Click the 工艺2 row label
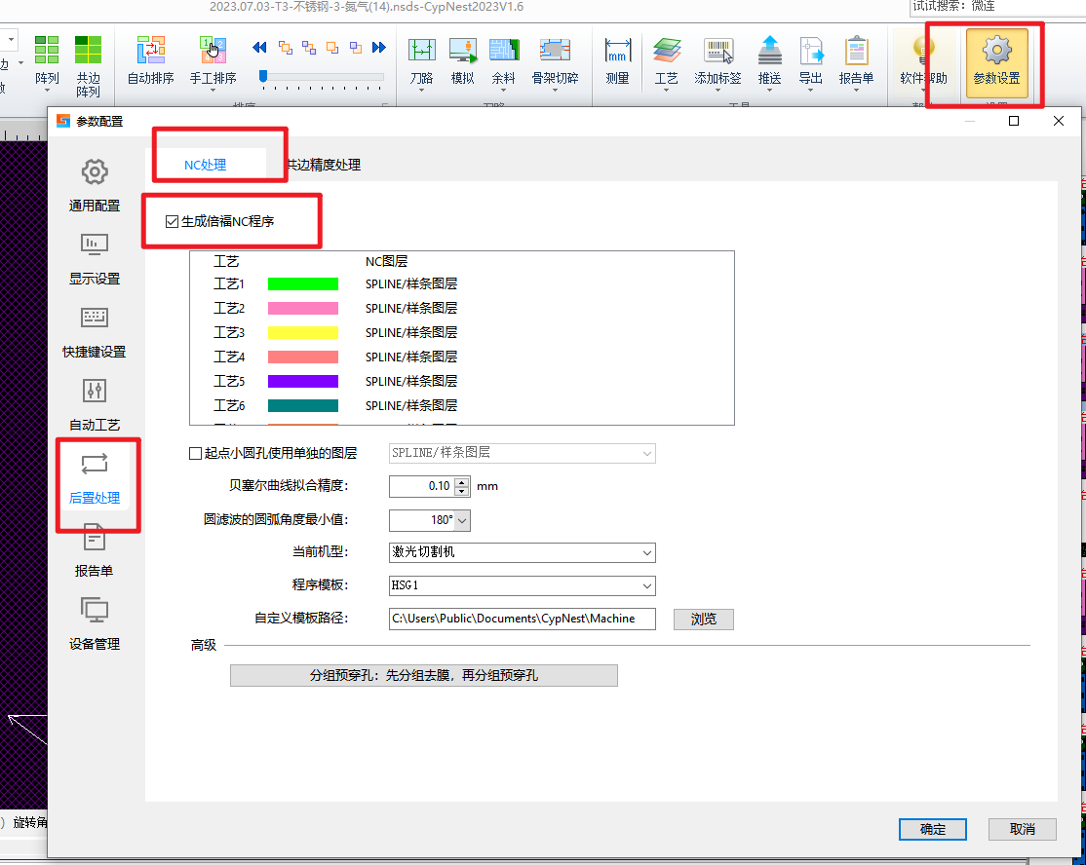This screenshot has width=1086, height=865. pyautogui.click(x=229, y=308)
